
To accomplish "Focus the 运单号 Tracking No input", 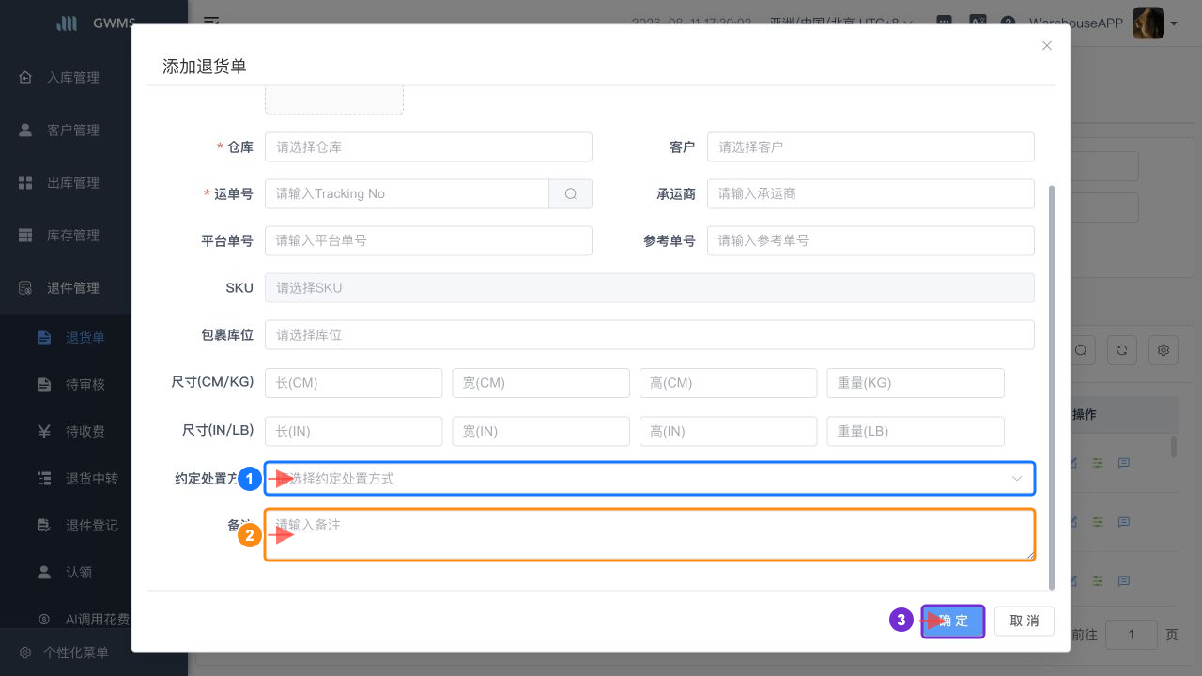I will [x=407, y=193].
